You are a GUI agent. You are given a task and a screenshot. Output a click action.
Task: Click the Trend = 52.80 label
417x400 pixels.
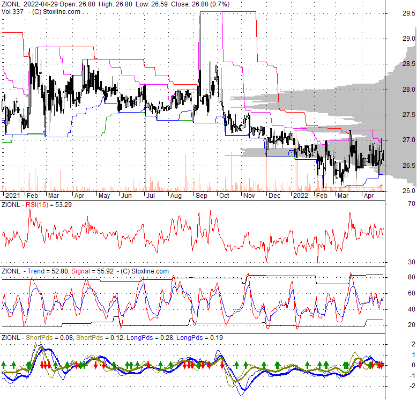pyautogui.click(x=49, y=271)
